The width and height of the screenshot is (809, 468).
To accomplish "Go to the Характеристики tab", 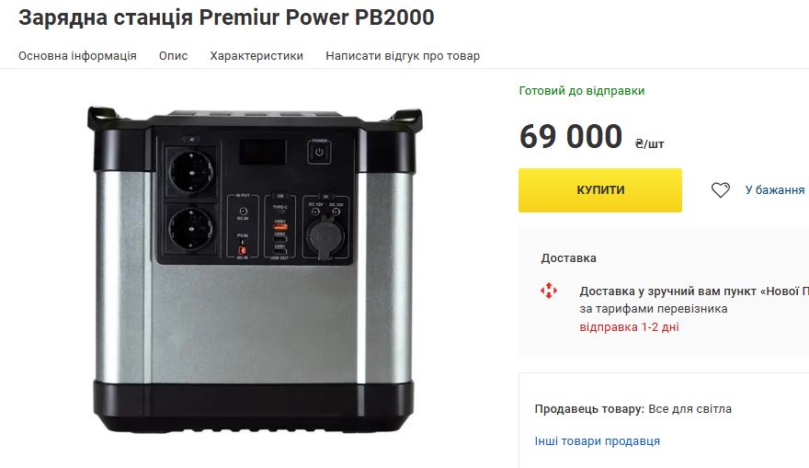I will click(256, 56).
